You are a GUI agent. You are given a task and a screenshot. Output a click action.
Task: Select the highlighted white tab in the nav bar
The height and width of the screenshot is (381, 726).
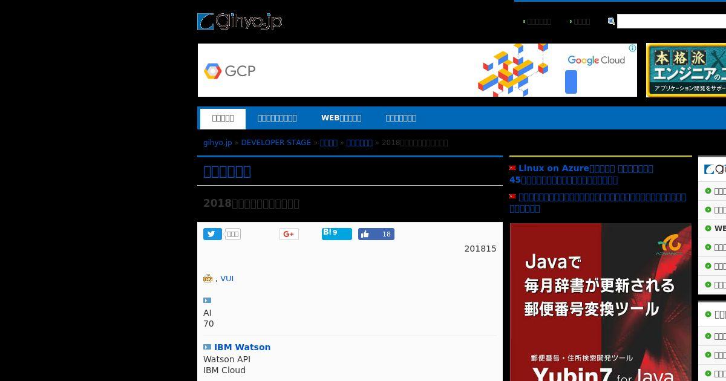coord(223,119)
